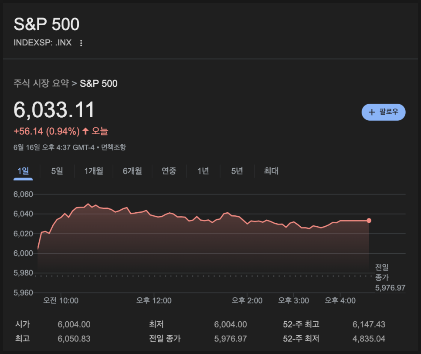
Task: Click the 전일 종가 value 5,976.97 in table
Action: [231, 339]
